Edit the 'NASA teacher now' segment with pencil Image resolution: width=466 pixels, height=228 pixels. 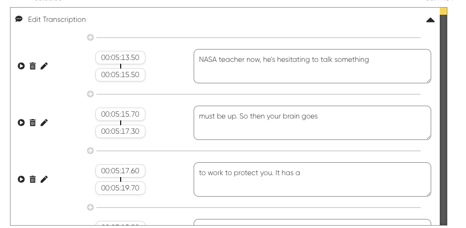44,66
